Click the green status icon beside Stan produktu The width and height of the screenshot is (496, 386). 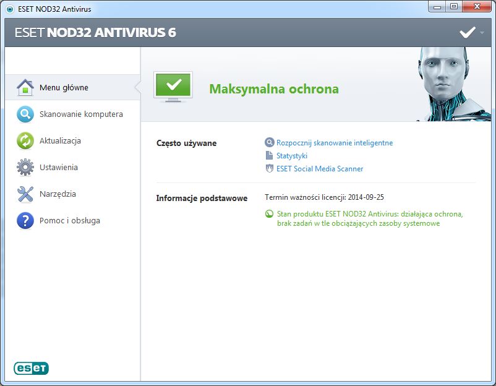pos(269,214)
